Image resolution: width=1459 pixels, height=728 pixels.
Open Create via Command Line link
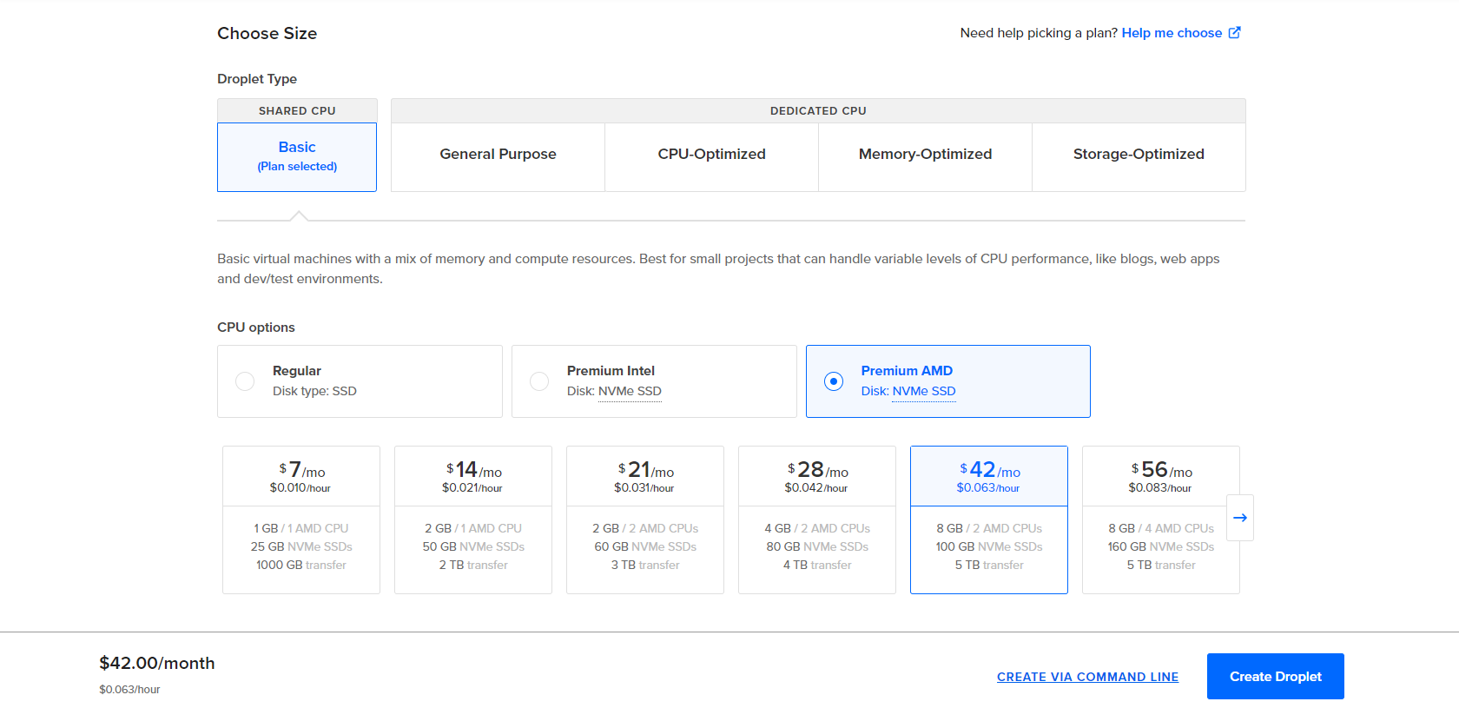[x=1087, y=677]
